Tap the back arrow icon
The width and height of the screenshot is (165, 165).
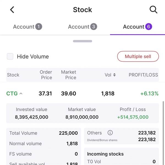pos(12,10)
